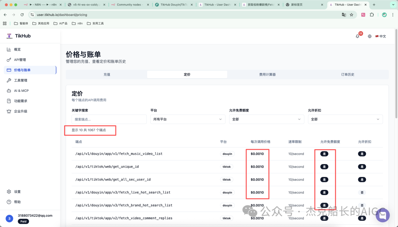The width and height of the screenshot is (398, 227).
Task: Click the fetch_live_hot_search_list endpoint text
Action: point(123,192)
